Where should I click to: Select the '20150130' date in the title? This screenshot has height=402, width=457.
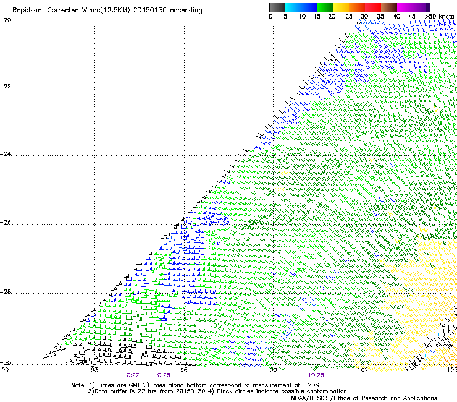coord(150,11)
